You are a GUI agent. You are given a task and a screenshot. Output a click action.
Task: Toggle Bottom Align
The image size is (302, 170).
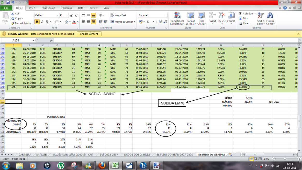[x=94, y=15]
